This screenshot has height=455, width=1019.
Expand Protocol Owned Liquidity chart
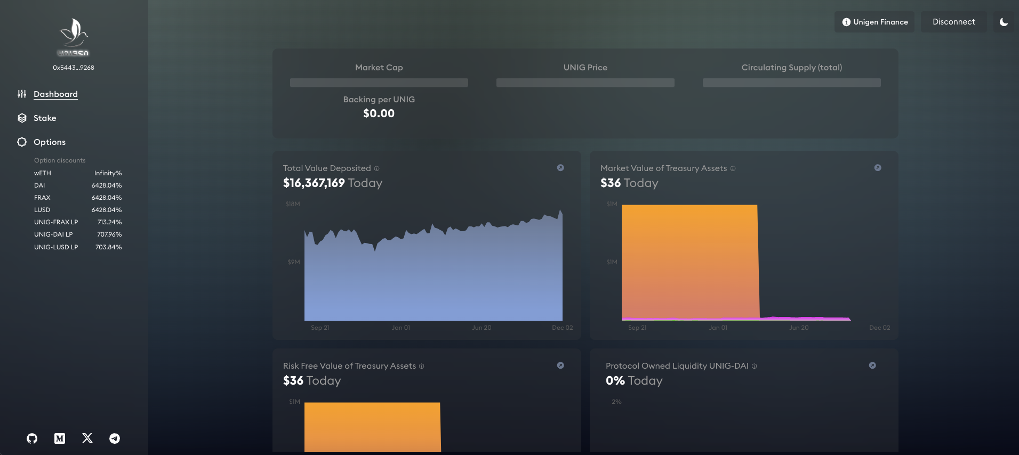coord(872,365)
